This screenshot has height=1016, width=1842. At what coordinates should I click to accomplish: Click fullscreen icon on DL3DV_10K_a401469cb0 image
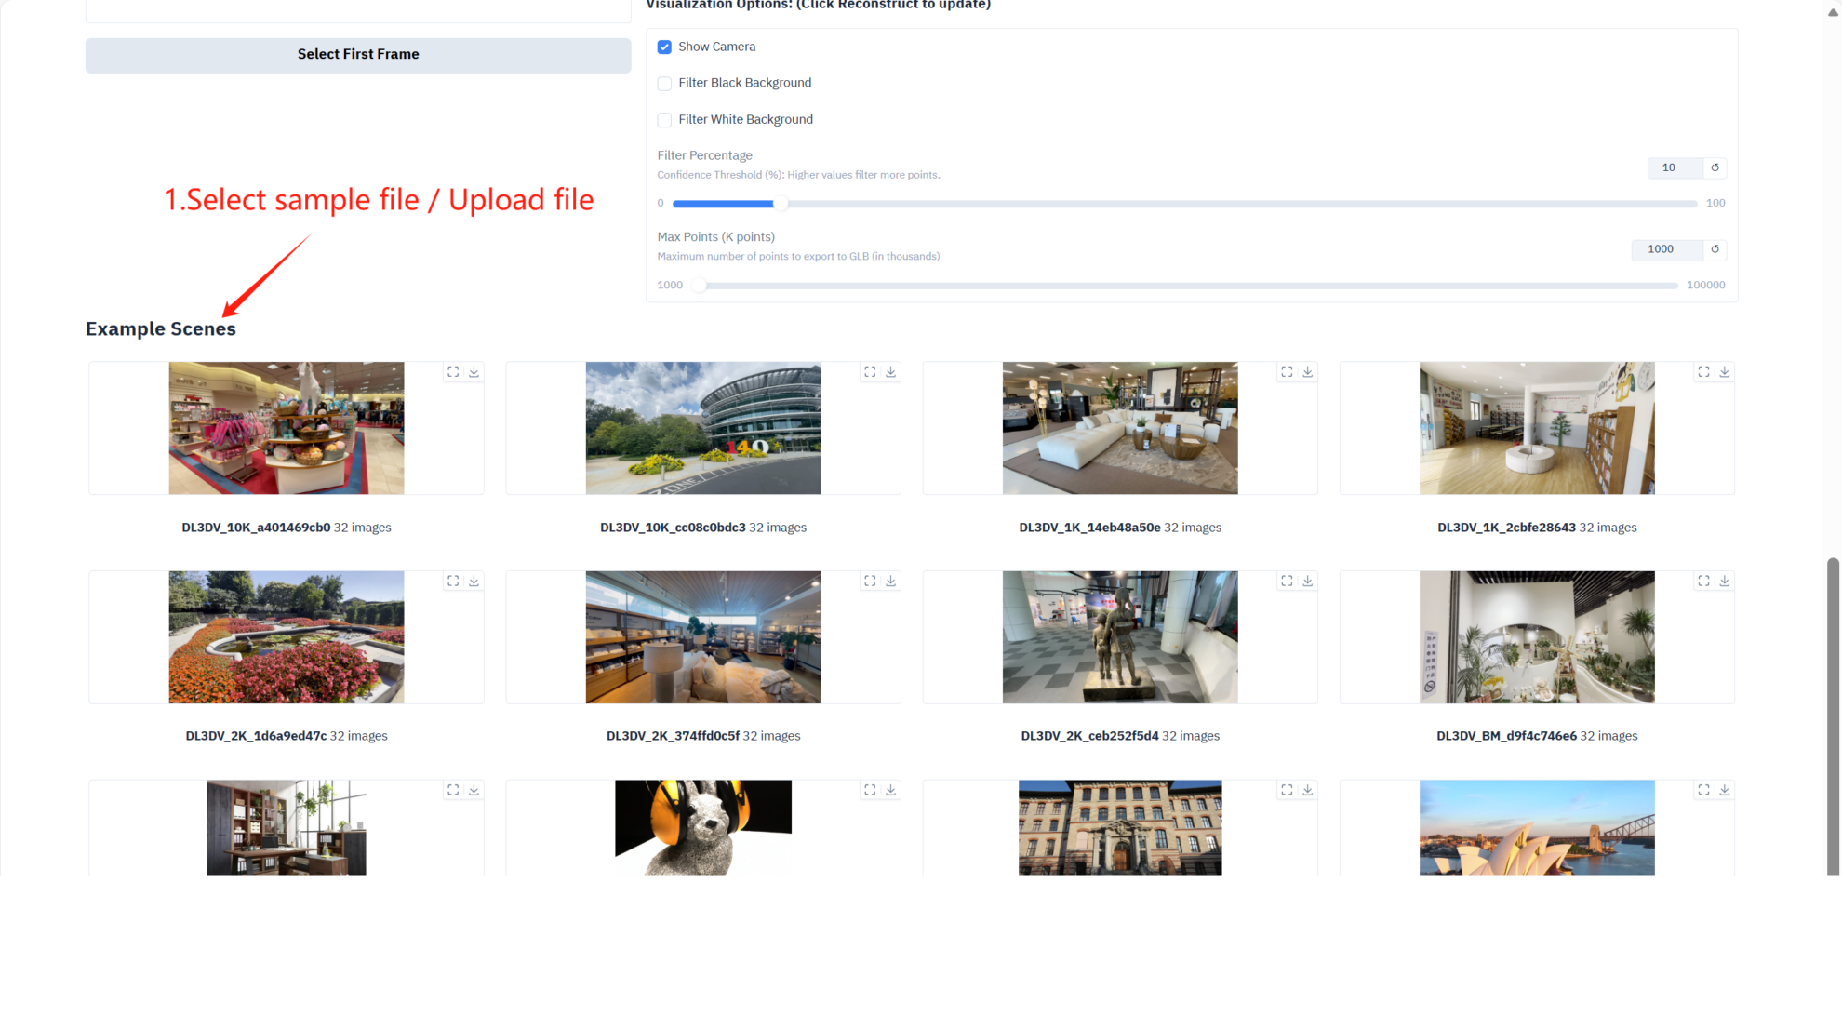453,372
